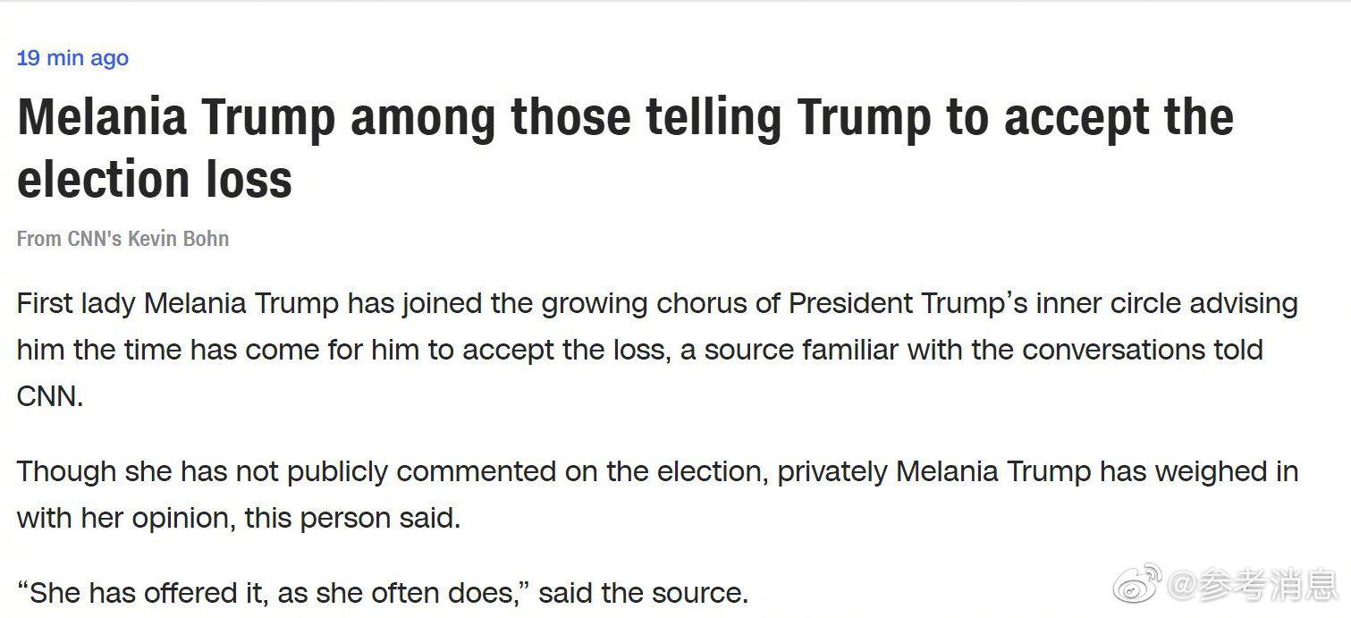Click "privately Melania Trump has weighed in"
1351x618 pixels.
point(1038,471)
